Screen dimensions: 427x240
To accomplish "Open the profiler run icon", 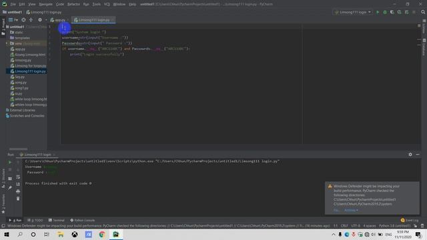I will coord(399,12).
